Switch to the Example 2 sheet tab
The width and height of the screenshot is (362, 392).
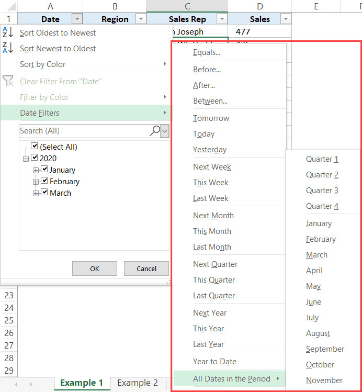click(138, 383)
